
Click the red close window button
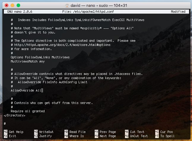(7, 5)
